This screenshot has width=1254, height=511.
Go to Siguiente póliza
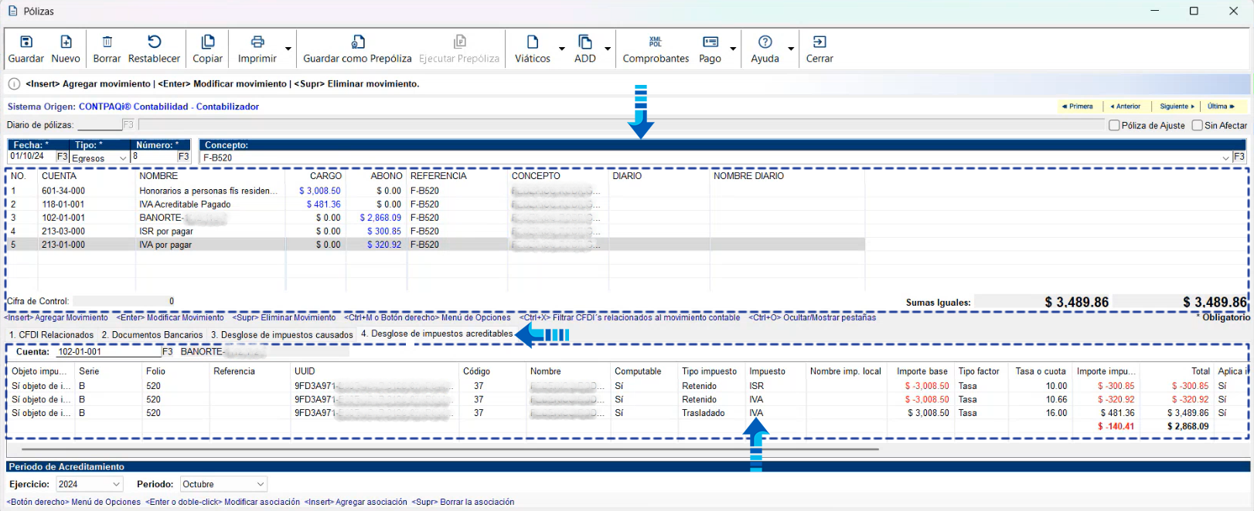(1176, 107)
